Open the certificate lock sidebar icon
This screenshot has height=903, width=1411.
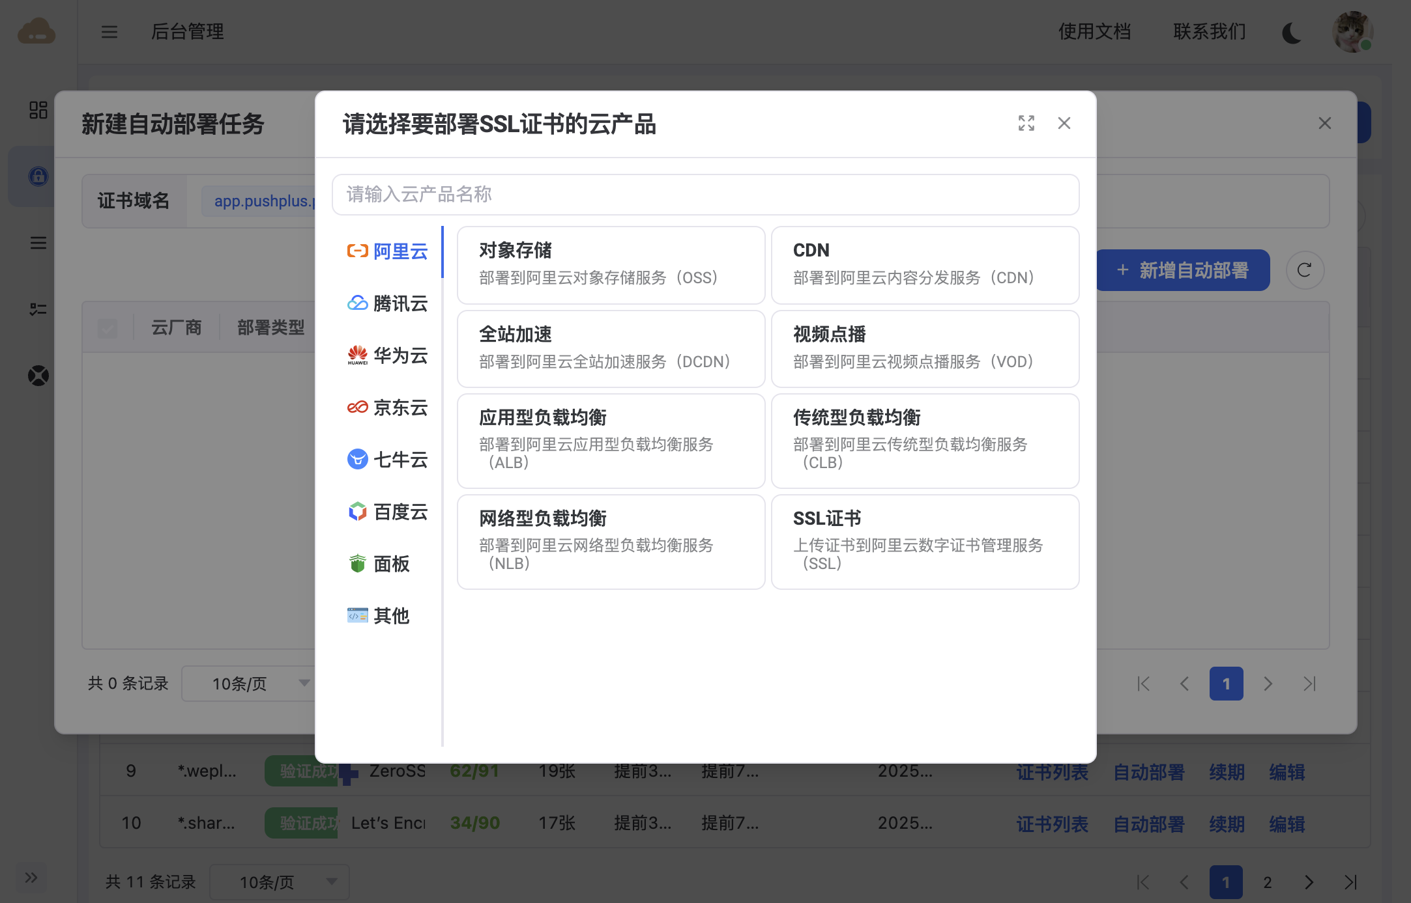point(38,176)
